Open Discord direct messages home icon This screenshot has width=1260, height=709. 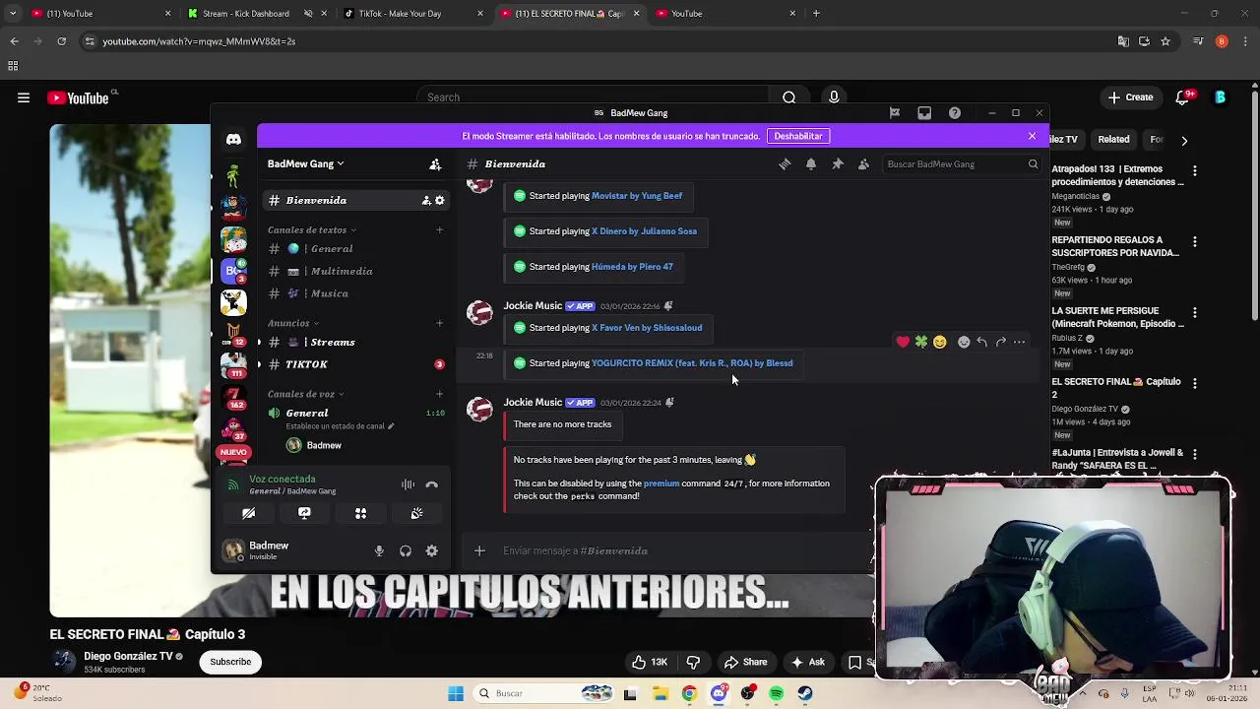coord(233,139)
